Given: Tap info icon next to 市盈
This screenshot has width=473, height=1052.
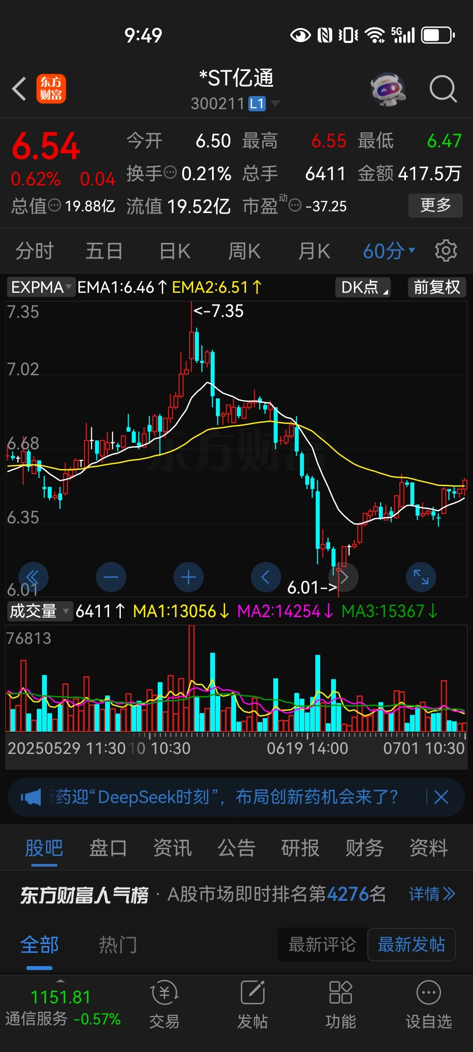Looking at the screenshot, I should pyautogui.click(x=295, y=205).
